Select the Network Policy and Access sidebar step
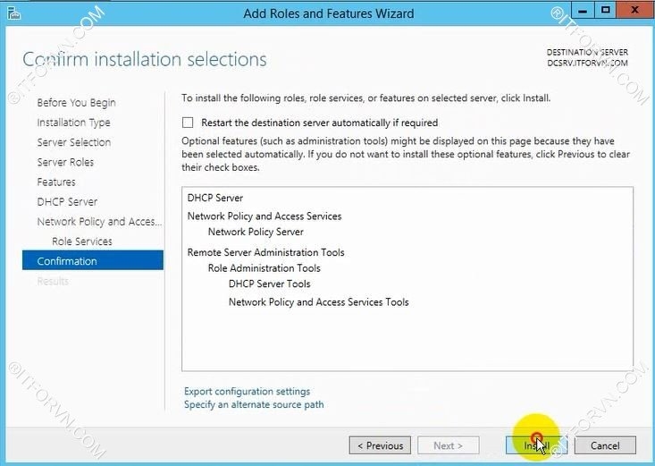655x466 pixels. click(98, 222)
